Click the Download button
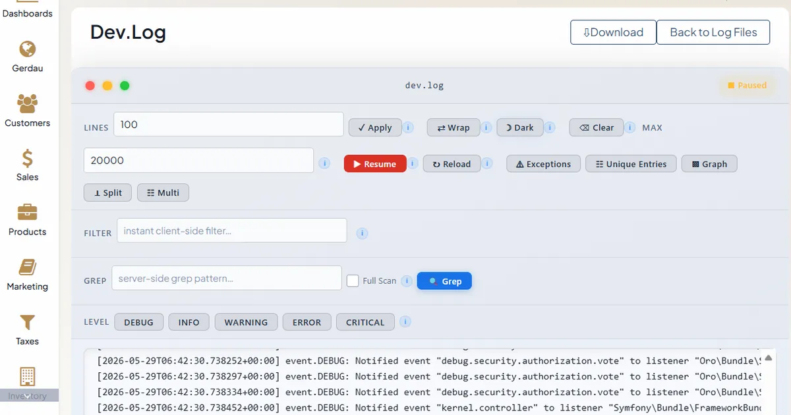791x415 pixels. pyautogui.click(x=613, y=32)
